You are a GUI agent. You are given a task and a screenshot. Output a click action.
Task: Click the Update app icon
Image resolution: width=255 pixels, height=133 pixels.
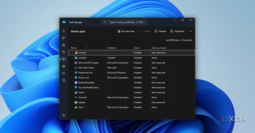point(76,102)
